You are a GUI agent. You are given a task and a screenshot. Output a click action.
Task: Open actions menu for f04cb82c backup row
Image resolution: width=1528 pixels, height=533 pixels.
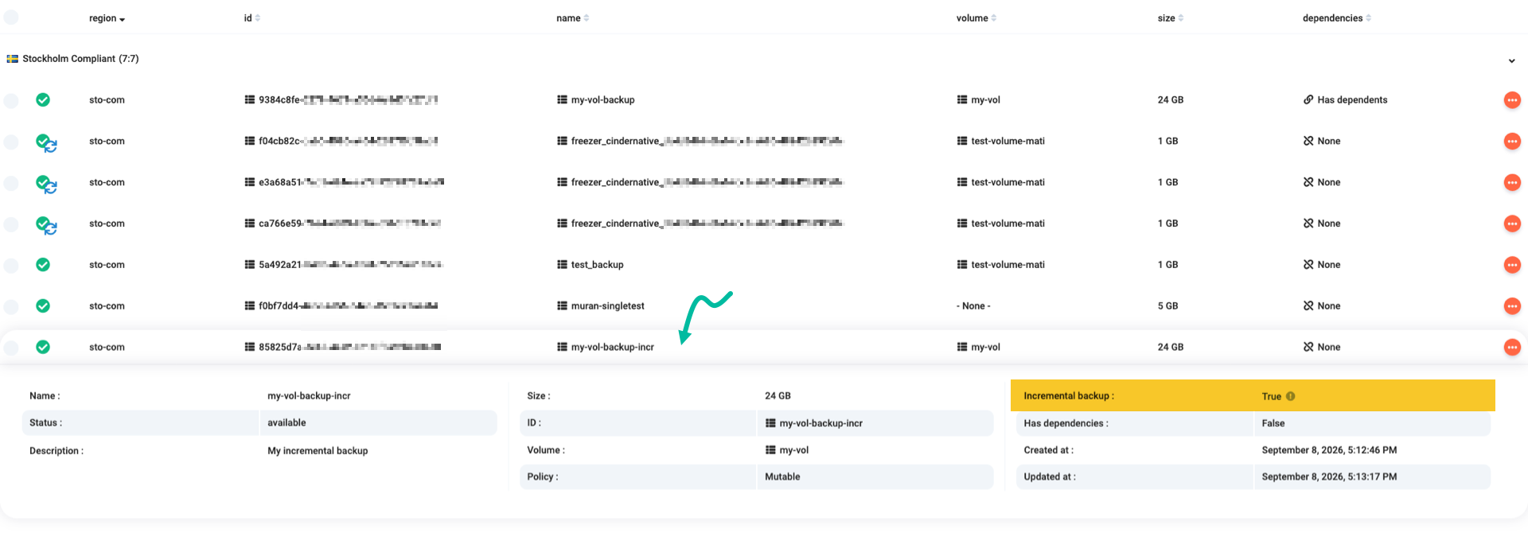1512,142
